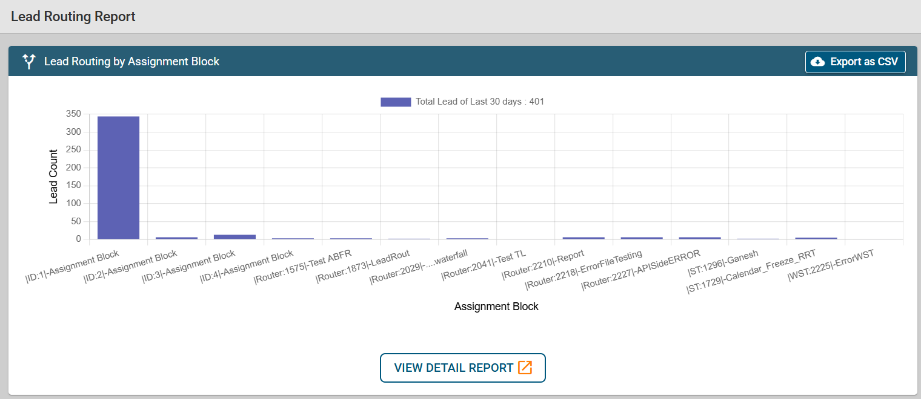
Task: Click the cloud download icon in Export button
Action: 817,62
